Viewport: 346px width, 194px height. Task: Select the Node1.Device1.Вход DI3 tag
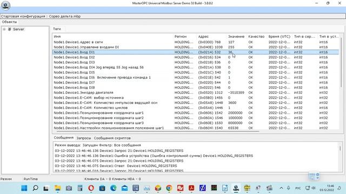pyautogui.click(x=196, y=63)
